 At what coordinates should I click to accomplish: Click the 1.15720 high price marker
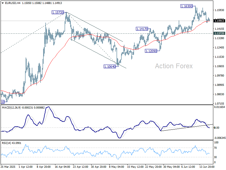point(58,12)
